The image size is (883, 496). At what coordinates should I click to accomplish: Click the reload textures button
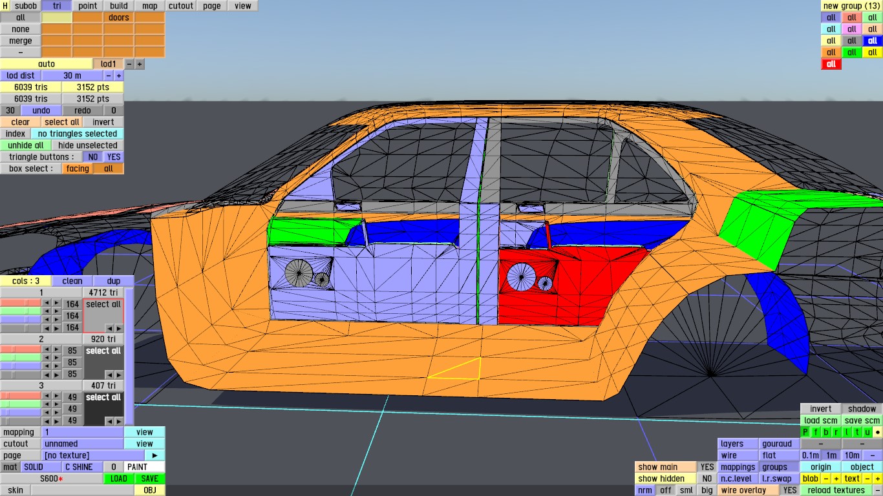(x=836, y=490)
